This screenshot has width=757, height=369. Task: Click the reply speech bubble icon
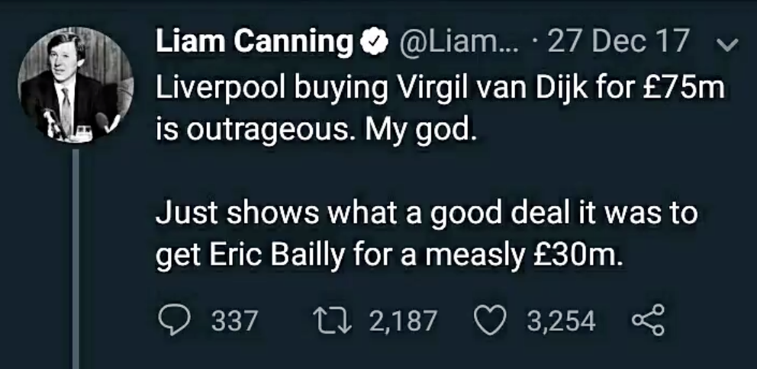176,321
